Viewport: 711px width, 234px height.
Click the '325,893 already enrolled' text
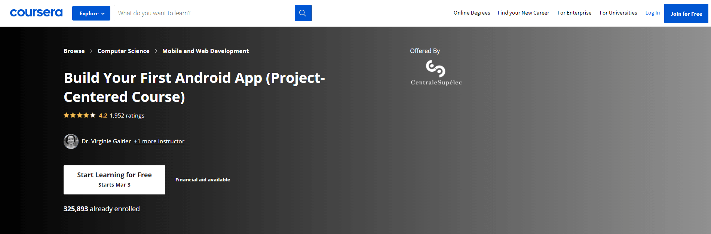(x=102, y=209)
